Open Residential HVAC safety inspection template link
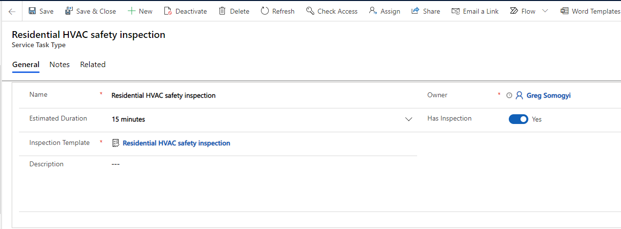The height and width of the screenshot is (229, 621). point(176,143)
